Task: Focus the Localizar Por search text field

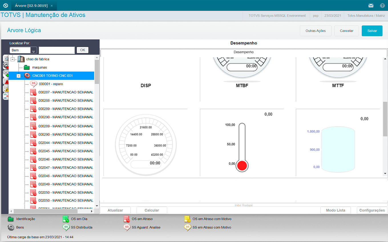Action: tap(57, 50)
